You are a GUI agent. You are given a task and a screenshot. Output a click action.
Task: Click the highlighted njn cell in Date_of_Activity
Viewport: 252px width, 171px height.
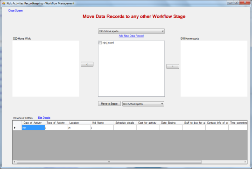point(33,128)
